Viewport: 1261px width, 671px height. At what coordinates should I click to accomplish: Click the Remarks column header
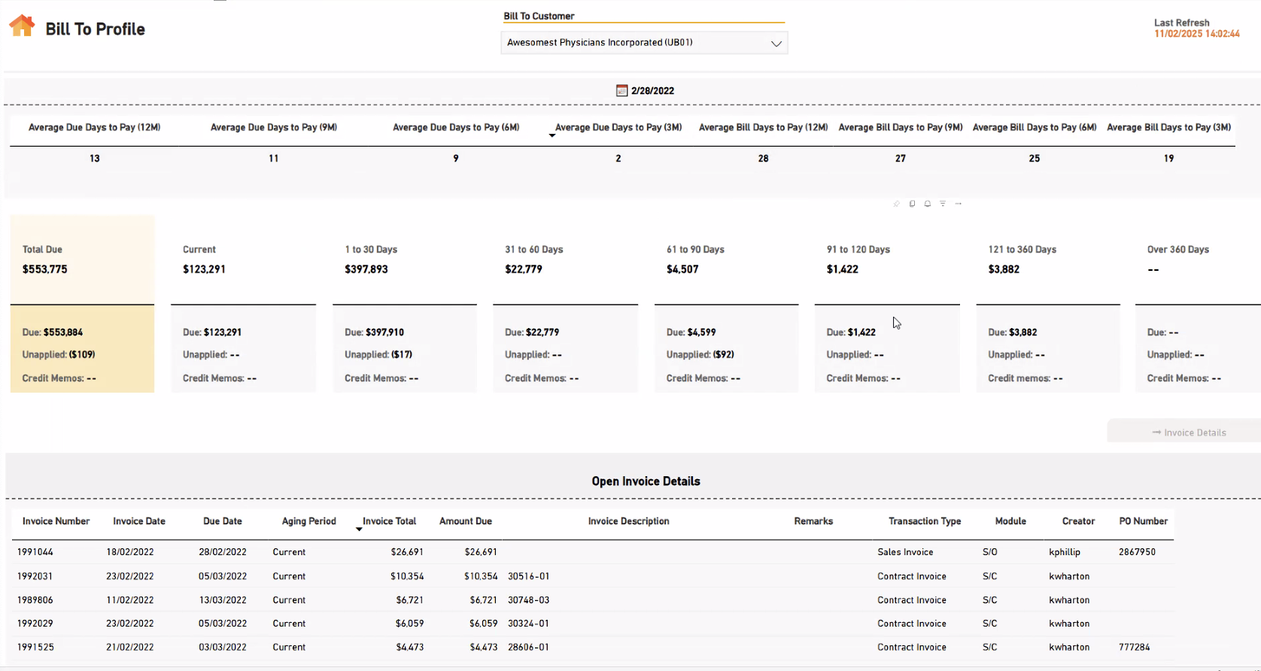[813, 521]
